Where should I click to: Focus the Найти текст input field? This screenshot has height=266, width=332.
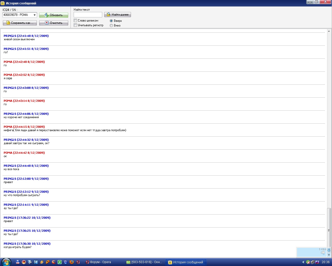pyautogui.click(x=88, y=15)
